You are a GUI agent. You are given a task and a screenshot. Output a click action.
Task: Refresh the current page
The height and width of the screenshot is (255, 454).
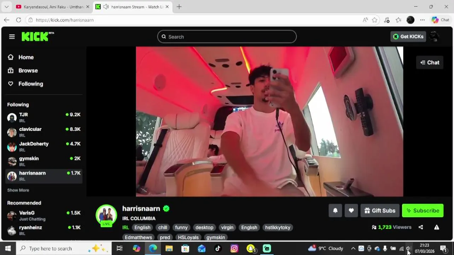coord(18,20)
